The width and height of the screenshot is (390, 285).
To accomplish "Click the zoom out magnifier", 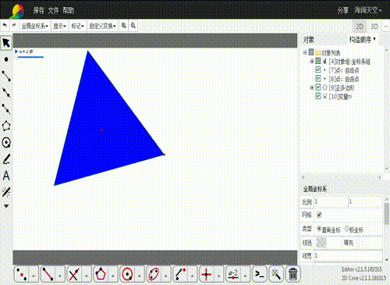I will [133, 26].
